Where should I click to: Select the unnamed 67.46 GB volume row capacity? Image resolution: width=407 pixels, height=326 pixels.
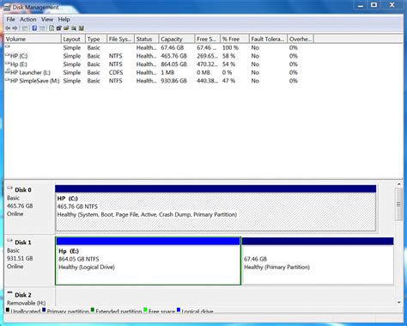173,47
